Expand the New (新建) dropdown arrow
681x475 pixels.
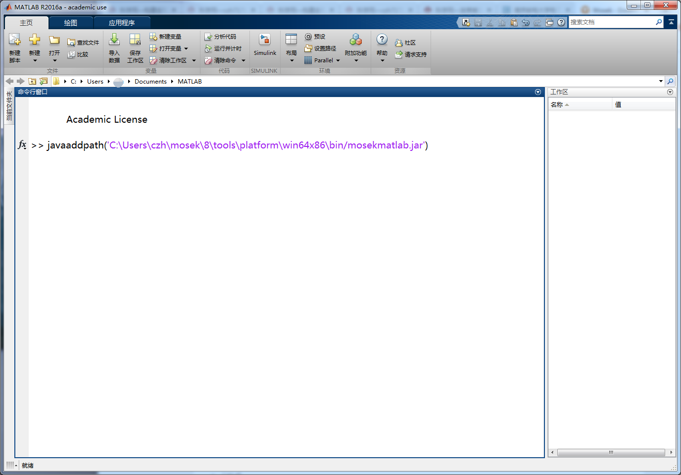coord(35,60)
